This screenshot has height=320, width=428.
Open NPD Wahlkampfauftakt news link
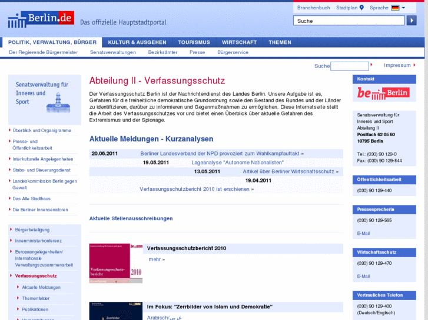(222, 154)
